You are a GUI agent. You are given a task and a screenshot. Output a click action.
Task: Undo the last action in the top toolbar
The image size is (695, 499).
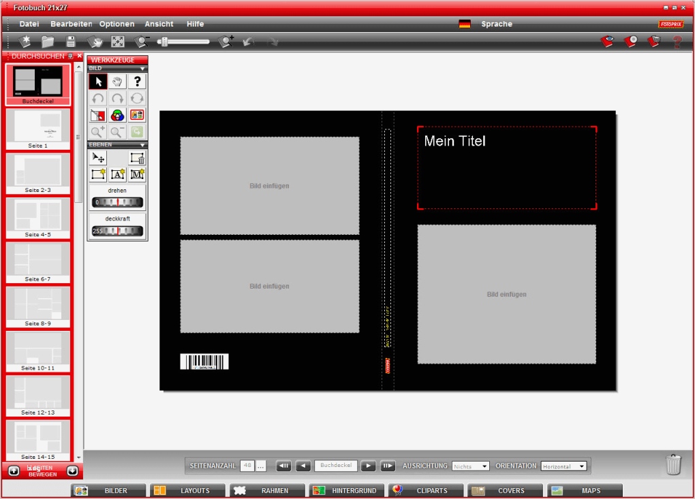(x=249, y=42)
